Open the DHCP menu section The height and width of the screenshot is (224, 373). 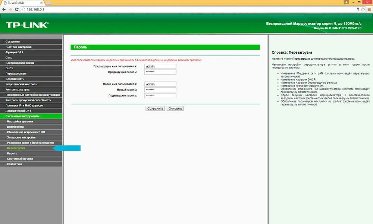[x=31, y=68]
